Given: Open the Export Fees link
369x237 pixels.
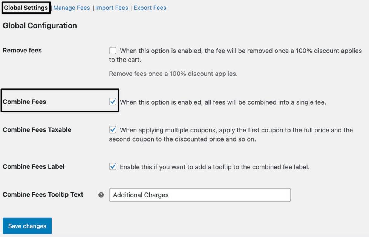Looking at the screenshot, I should pyautogui.click(x=150, y=8).
